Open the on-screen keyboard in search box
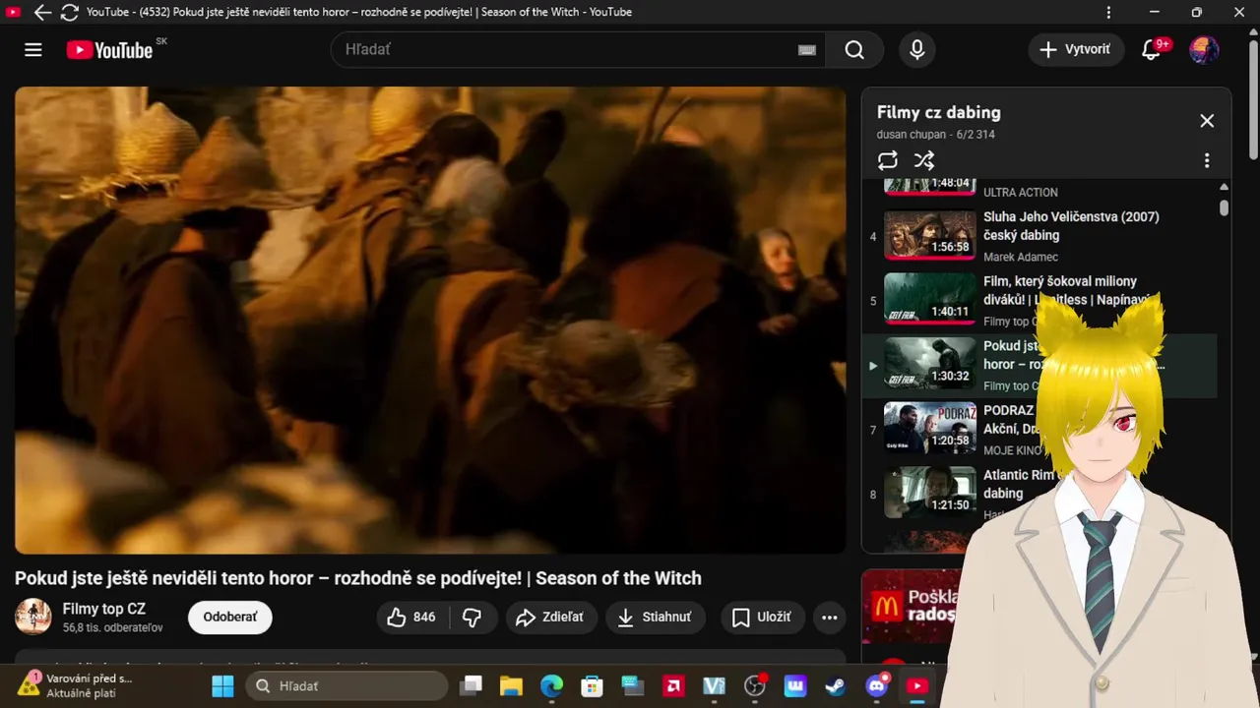Viewport: 1260px width, 708px height. [807, 50]
